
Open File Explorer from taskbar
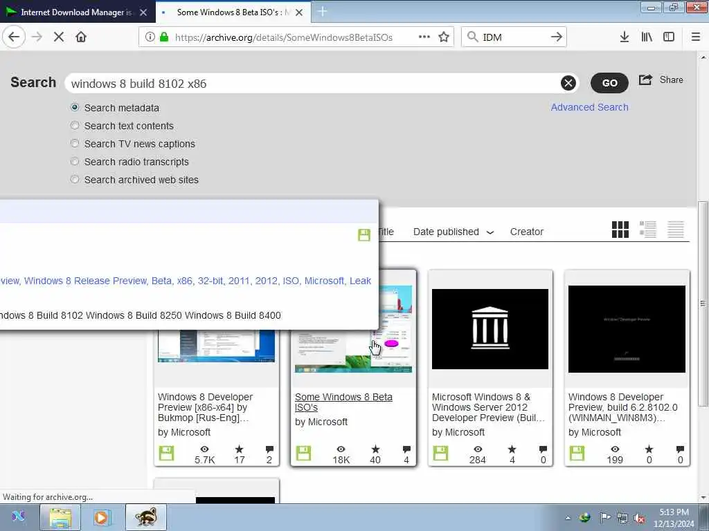pos(60,517)
